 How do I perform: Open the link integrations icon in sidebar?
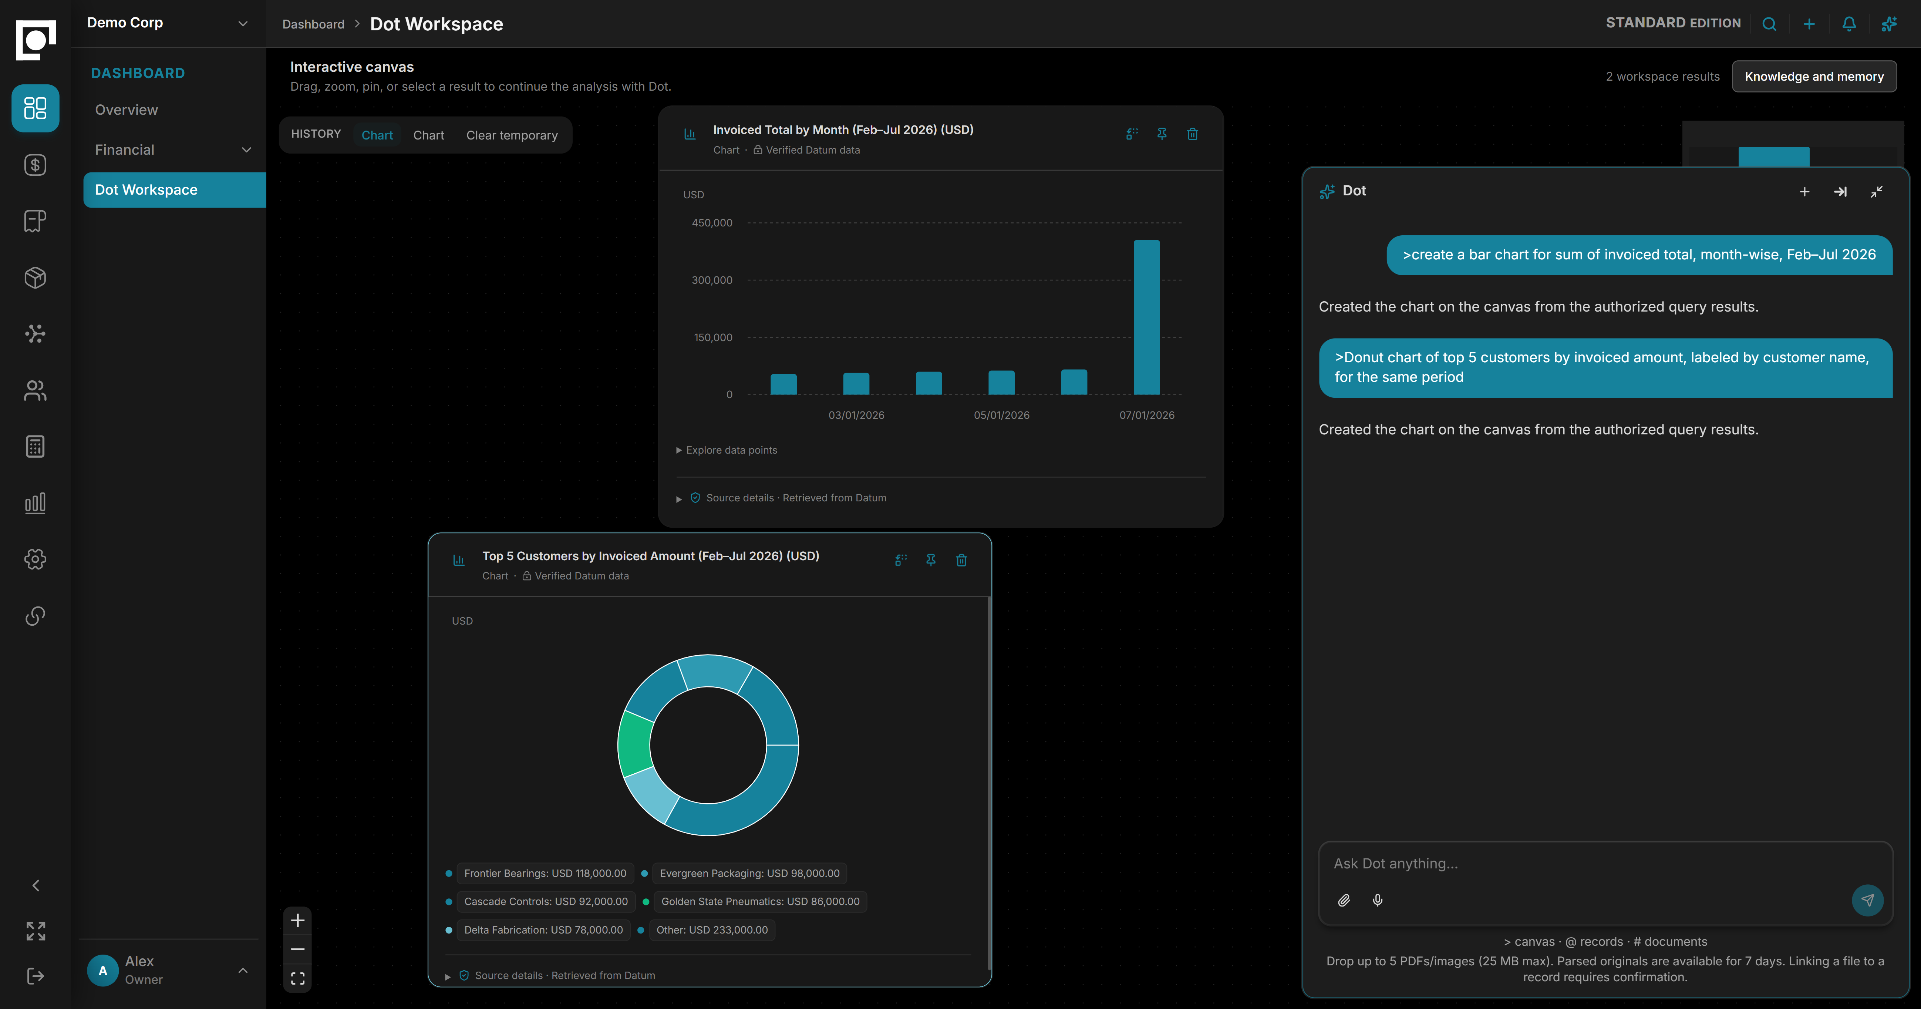35,615
